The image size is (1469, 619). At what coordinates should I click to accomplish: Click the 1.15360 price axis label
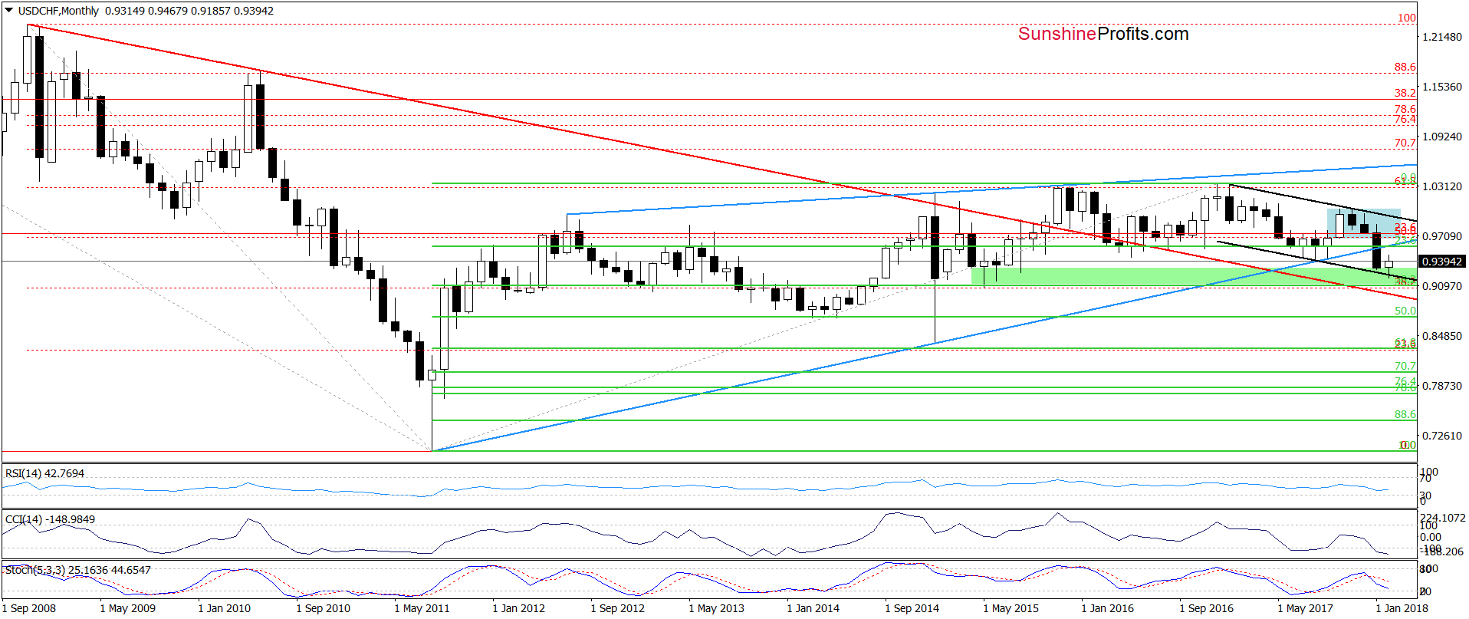(1442, 87)
